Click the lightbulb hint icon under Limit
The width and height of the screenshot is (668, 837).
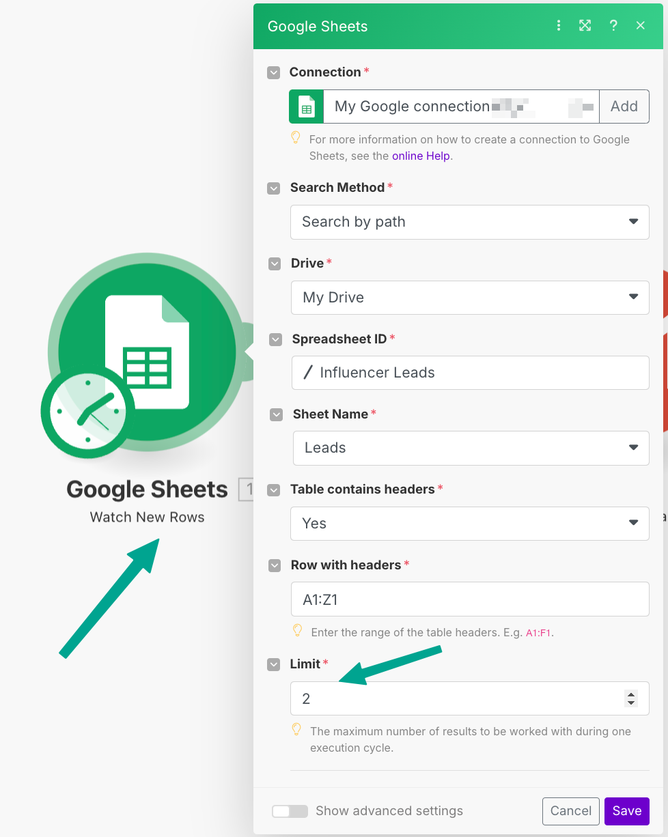(x=296, y=730)
